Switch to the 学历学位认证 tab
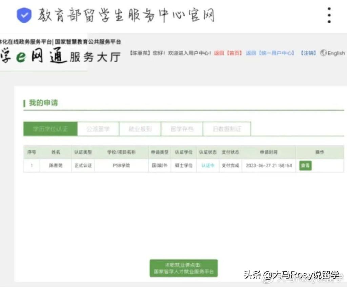Image resolution: width=347 pixels, height=287 pixels. [x=50, y=129]
